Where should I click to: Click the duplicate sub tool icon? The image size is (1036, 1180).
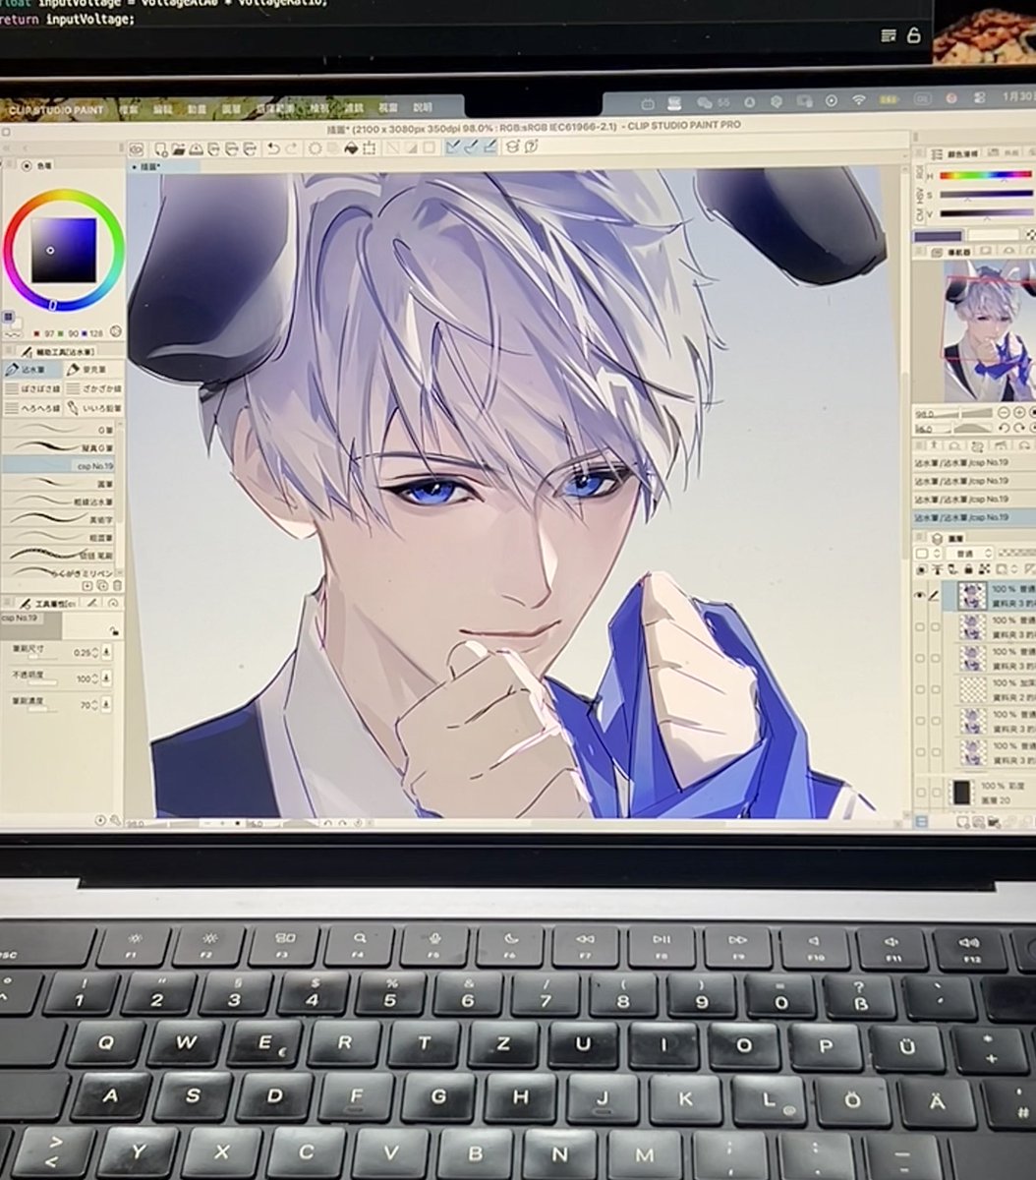point(102,585)
